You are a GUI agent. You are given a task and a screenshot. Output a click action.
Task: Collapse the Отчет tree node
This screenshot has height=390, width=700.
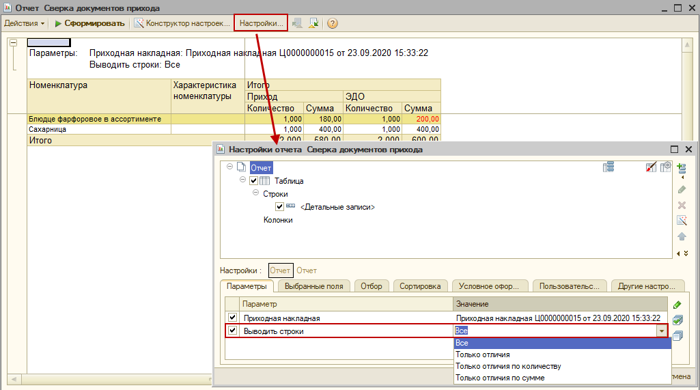[229, 166]
